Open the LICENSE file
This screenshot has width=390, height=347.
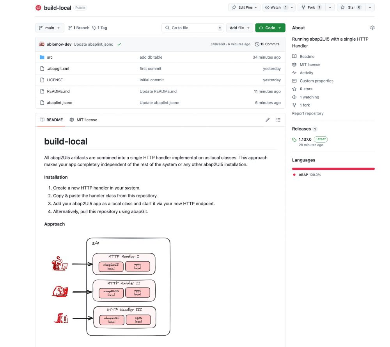click(55, 80)
